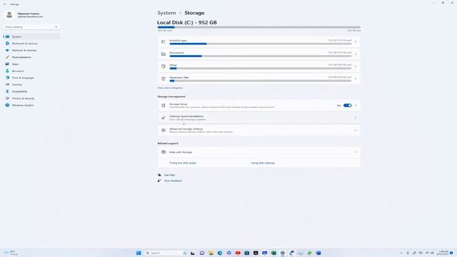Screen dimensions: 457x257
Task: Open WhatsApp green icon in taskbar
Action: [x=309, y=253]
